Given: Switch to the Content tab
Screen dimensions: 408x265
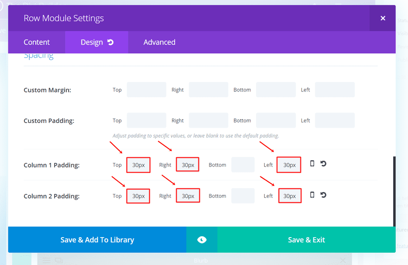Looking at the screenshot, I should tap(37, 42).
